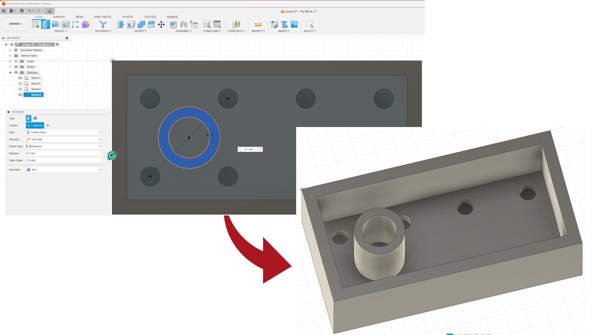Switch to the SHEET METAL tab
Image resolution: width=596 pixels, height=335 pixels.
(103, 17)
